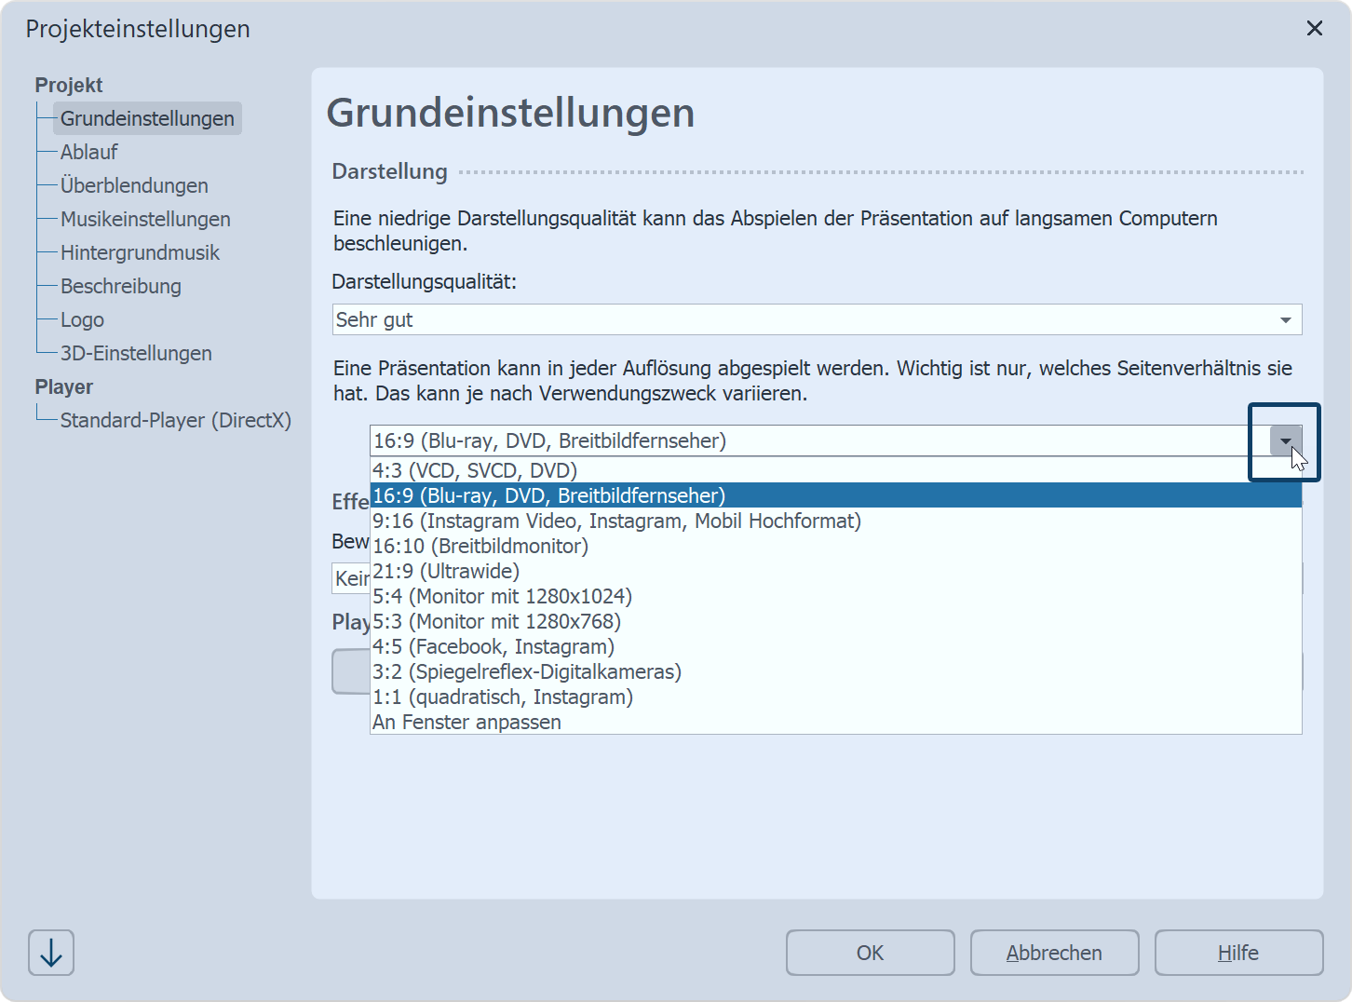
Task: Choose 3:2 Spiegelreflex-Digitalkameras option
Action: point(527,671)
